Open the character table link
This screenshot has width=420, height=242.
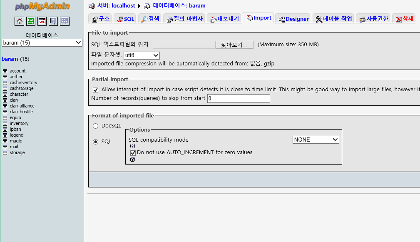[19, 95]
